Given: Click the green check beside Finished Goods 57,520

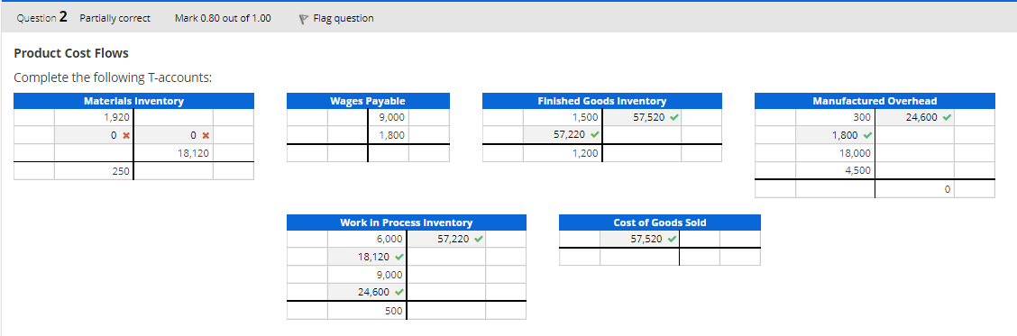Looking at the screenshot, I should pyautogui.click(x=674, y=117).
